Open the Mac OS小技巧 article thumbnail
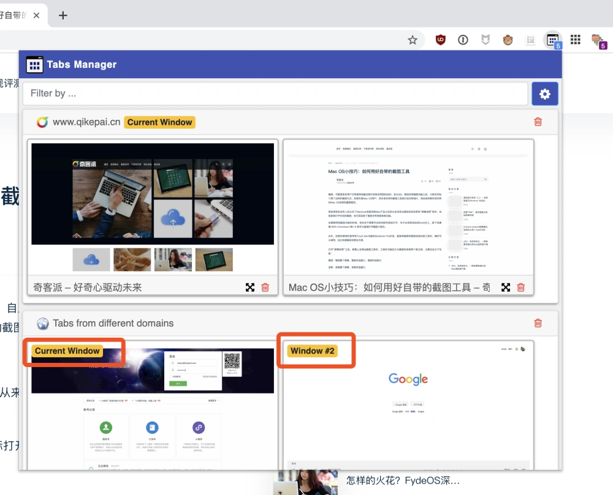The image size is (613, 495). pos(408,207)
